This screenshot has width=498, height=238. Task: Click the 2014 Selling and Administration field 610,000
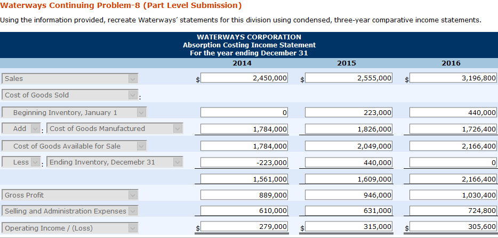point(244,211)
